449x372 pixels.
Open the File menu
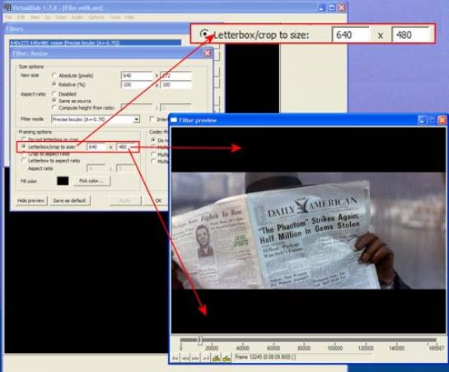(8, 17)
